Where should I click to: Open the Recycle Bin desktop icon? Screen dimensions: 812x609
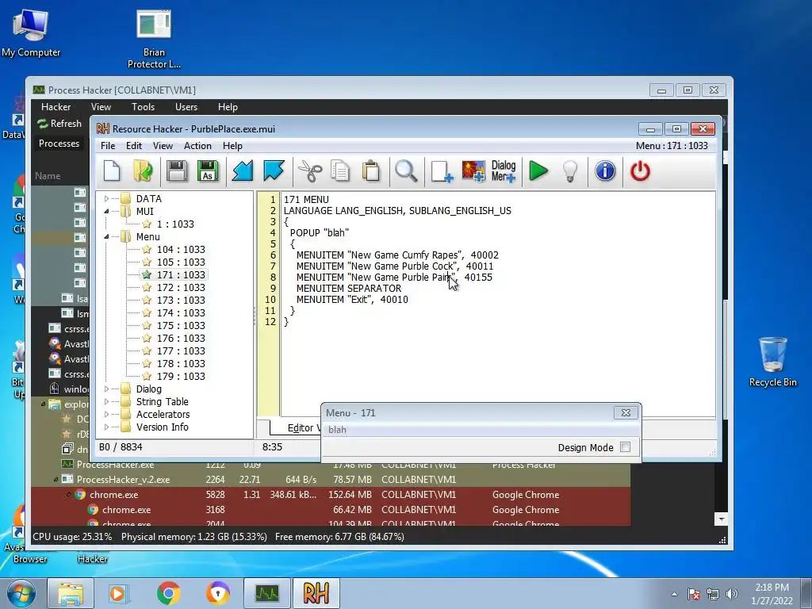click(x=772, y=361)
